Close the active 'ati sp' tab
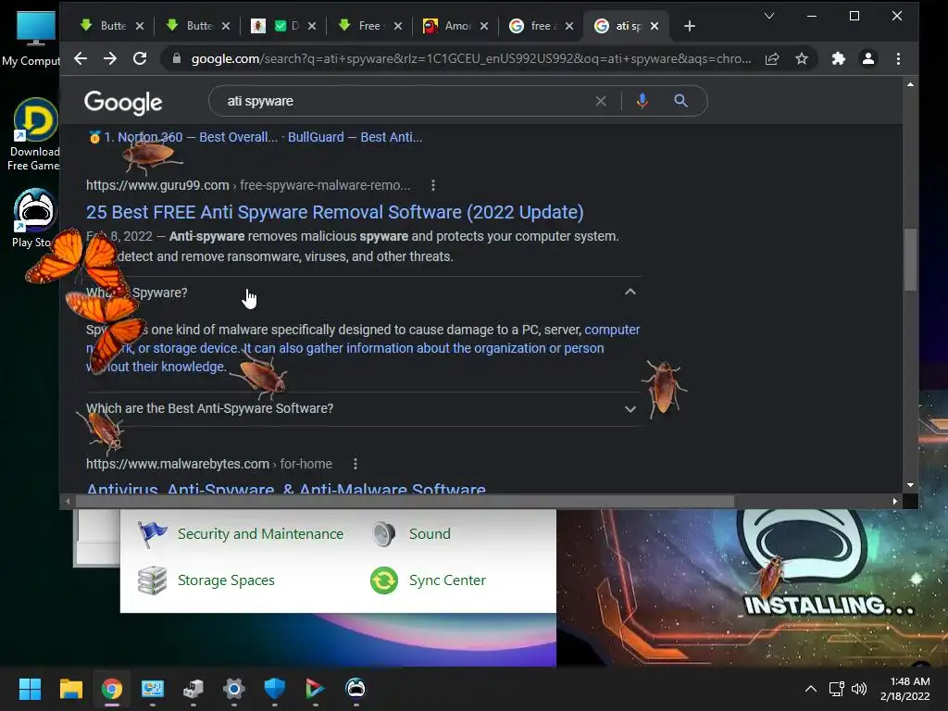Screen dimensions: 948x711 pyautogui.click(x=655, y=26)
